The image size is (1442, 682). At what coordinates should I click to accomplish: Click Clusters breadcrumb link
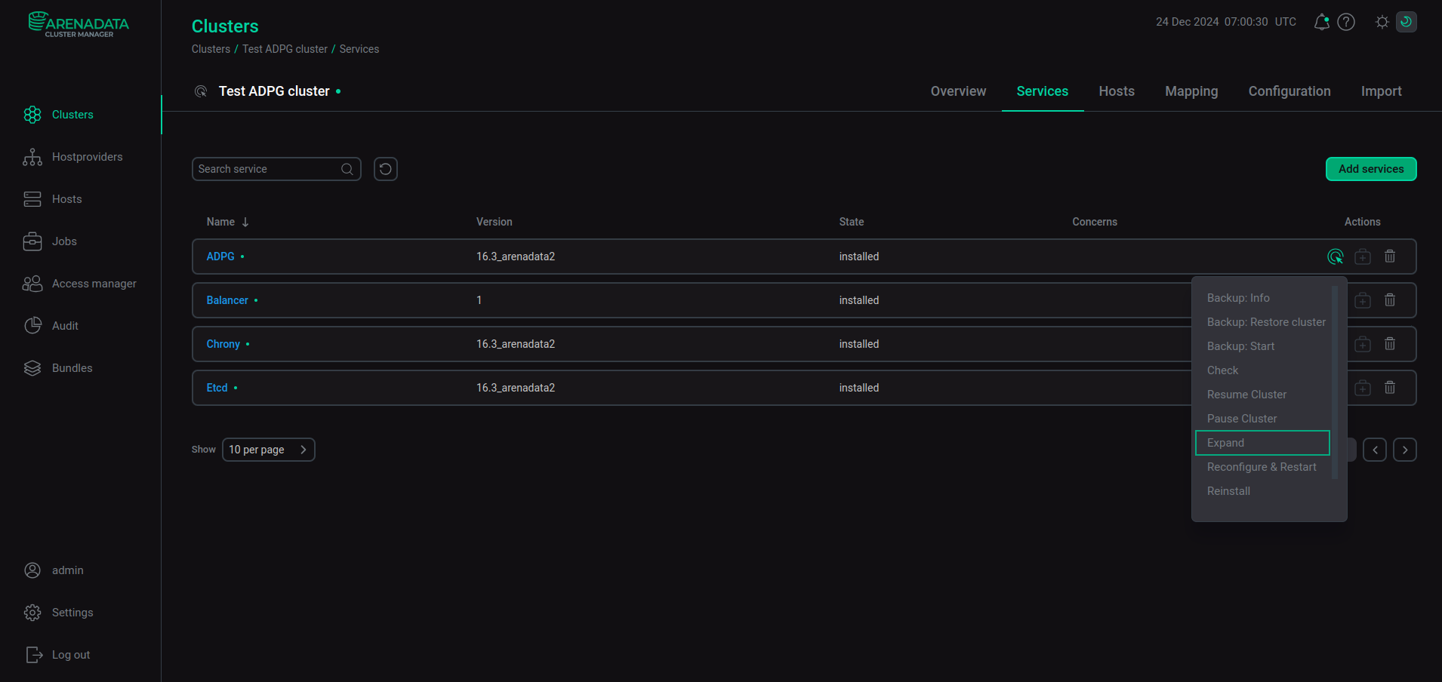(211, 49)
